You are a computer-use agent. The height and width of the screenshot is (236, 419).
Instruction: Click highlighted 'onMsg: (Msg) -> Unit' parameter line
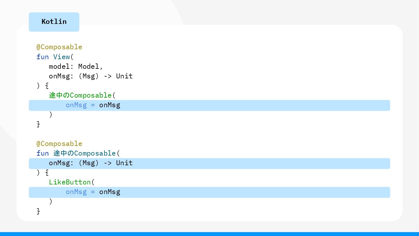tap(209, 163)
